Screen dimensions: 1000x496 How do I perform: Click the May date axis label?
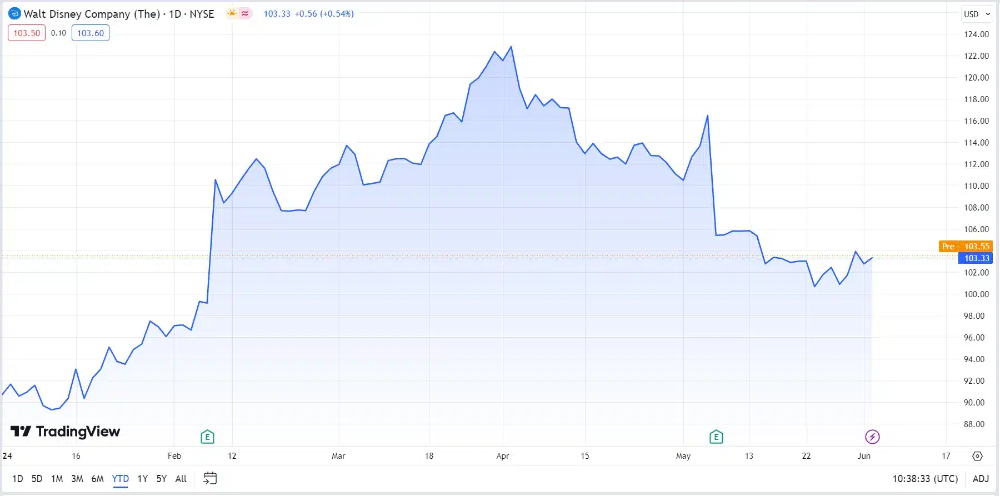point(683,456)
